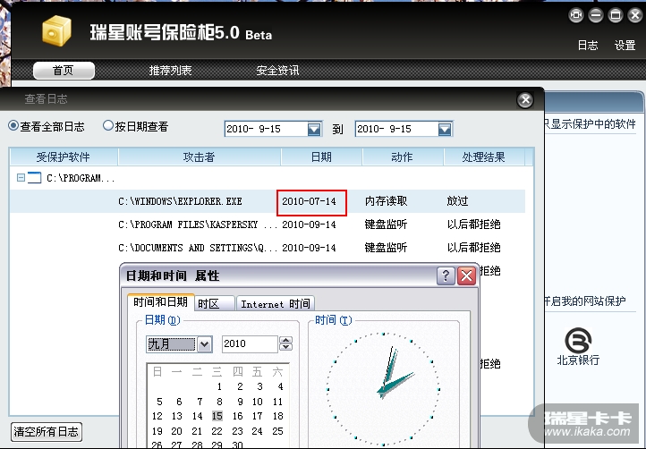Click the 北京银行 logo icon

578,341
